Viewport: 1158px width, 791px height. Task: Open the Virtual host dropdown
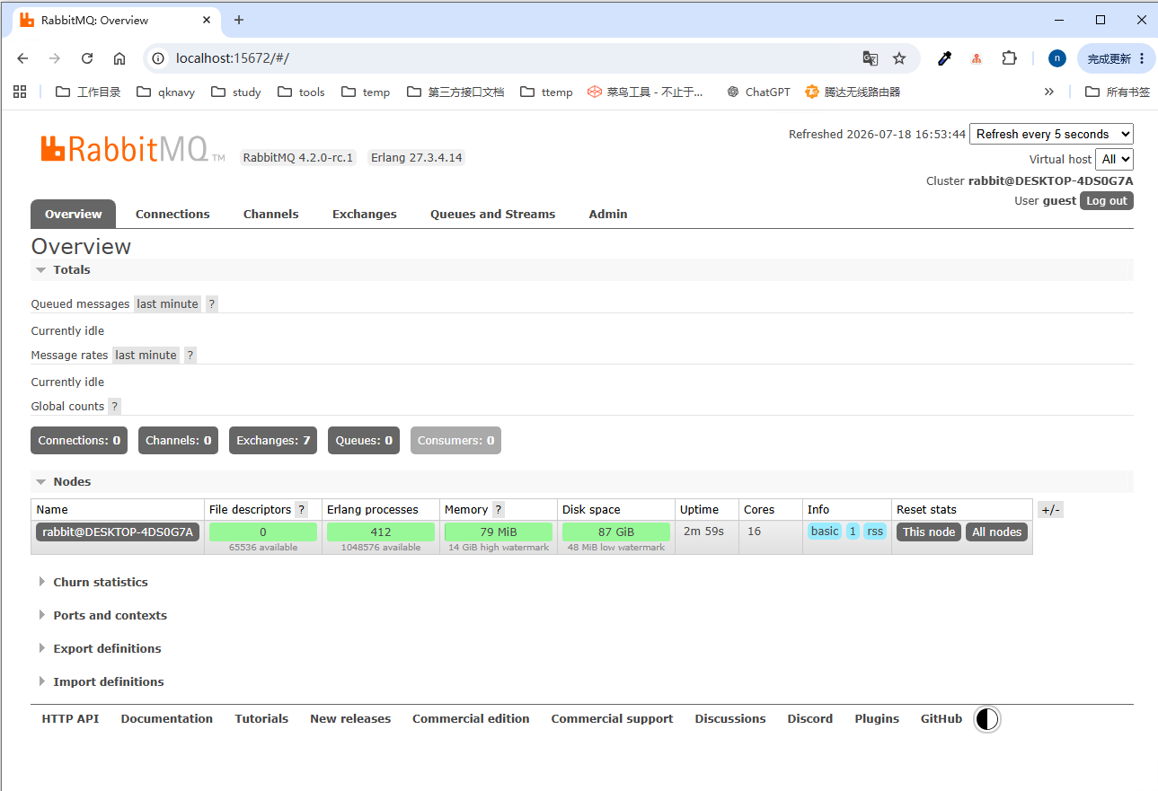(1115, 159)
